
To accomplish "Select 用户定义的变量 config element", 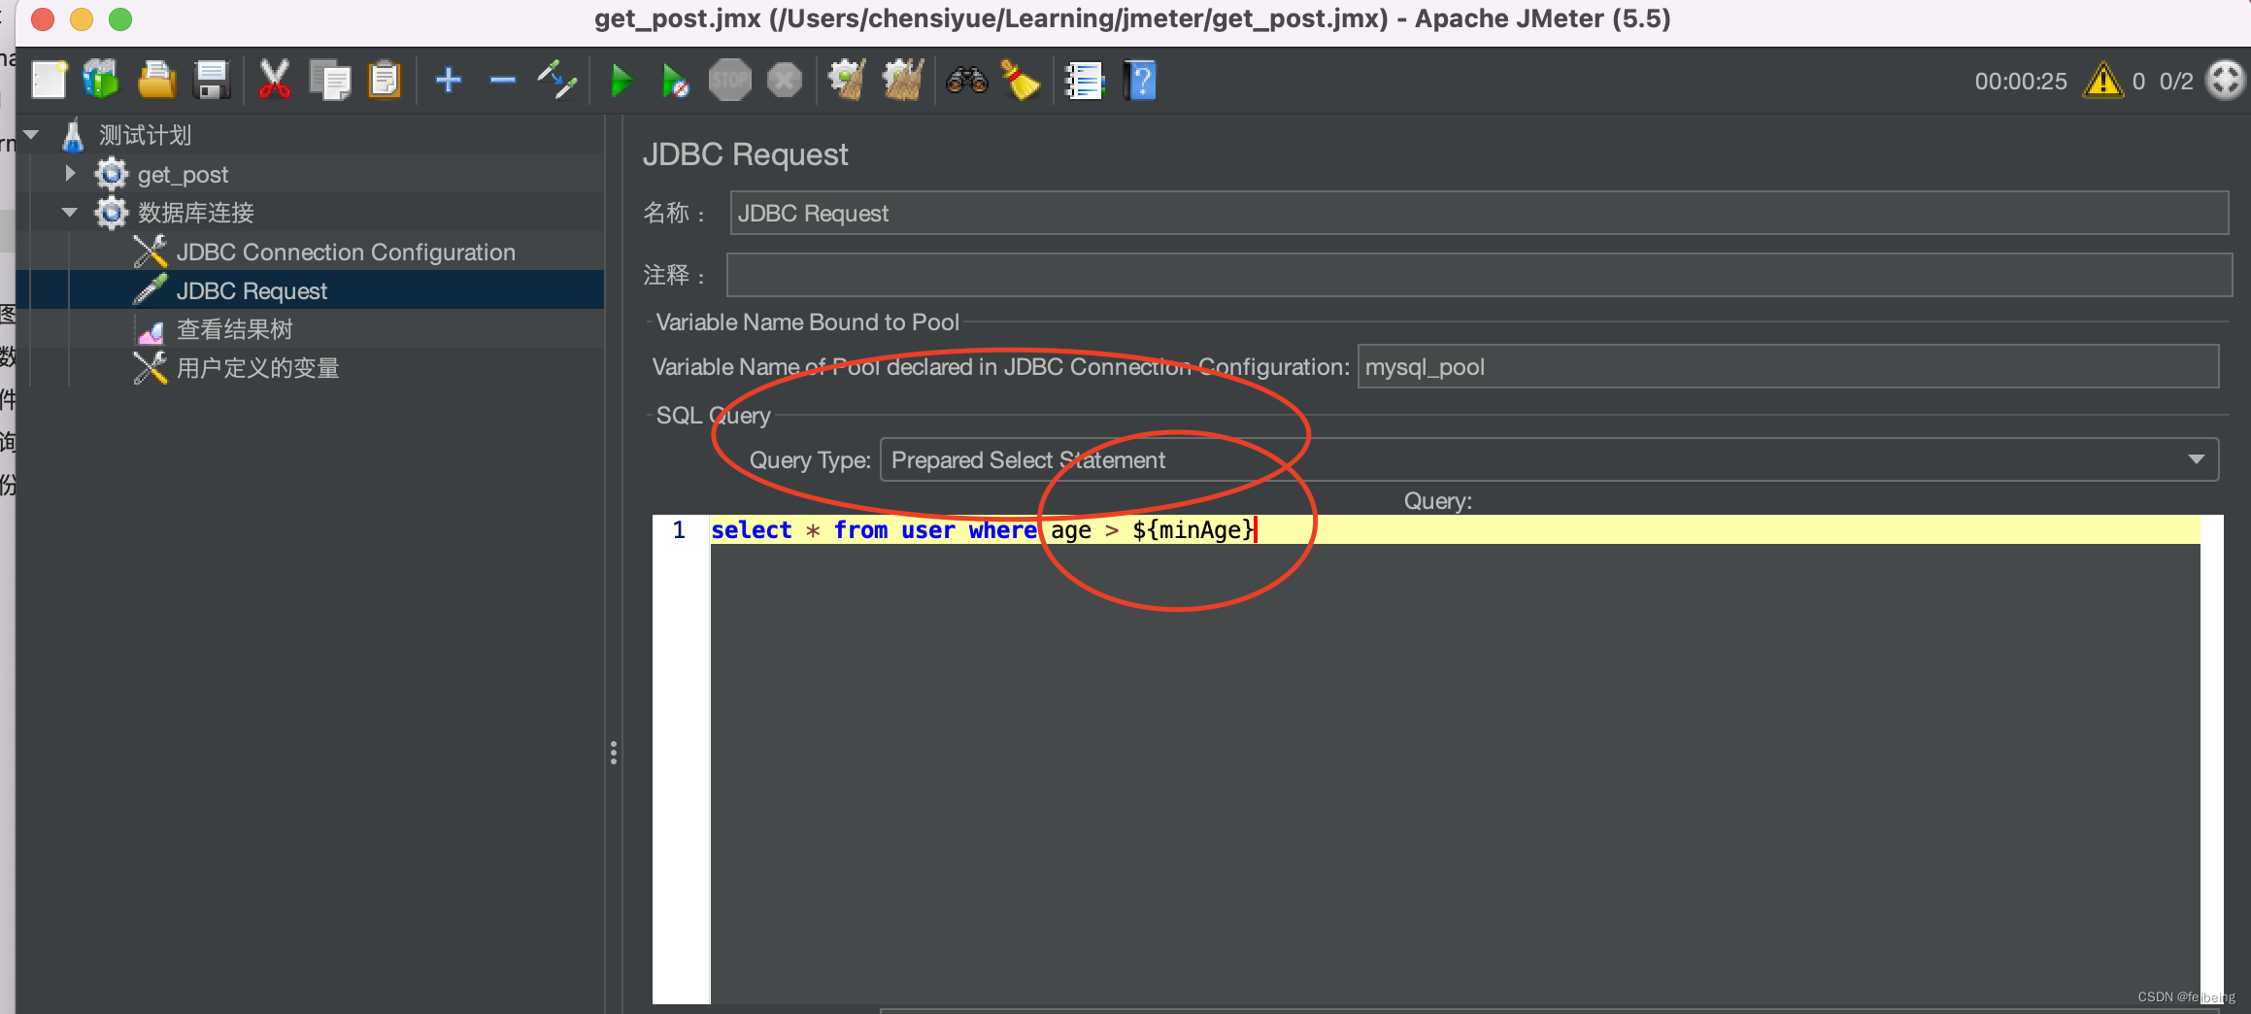I will [257, 368].
